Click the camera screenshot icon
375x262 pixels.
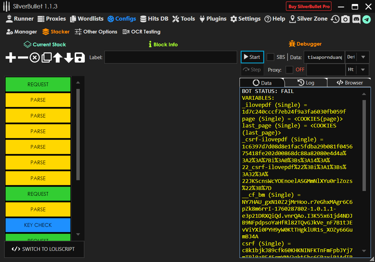click(345, 19)
